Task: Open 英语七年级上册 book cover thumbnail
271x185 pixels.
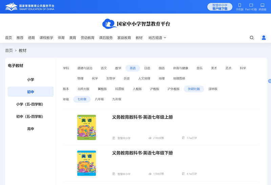Action: (86, 128)
